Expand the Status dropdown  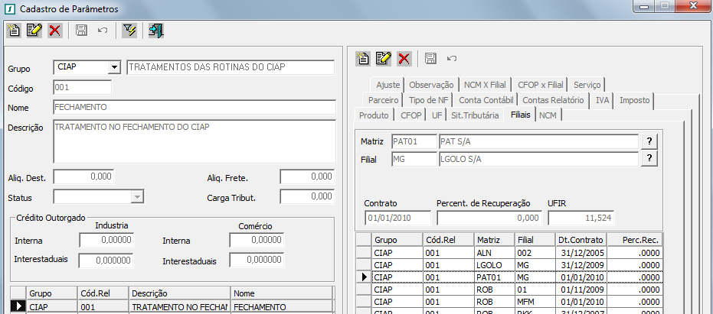pos(137,197)
